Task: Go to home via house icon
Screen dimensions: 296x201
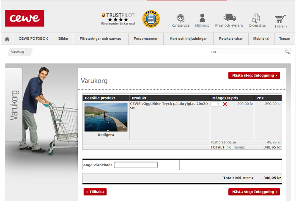Action: point(7,39)
